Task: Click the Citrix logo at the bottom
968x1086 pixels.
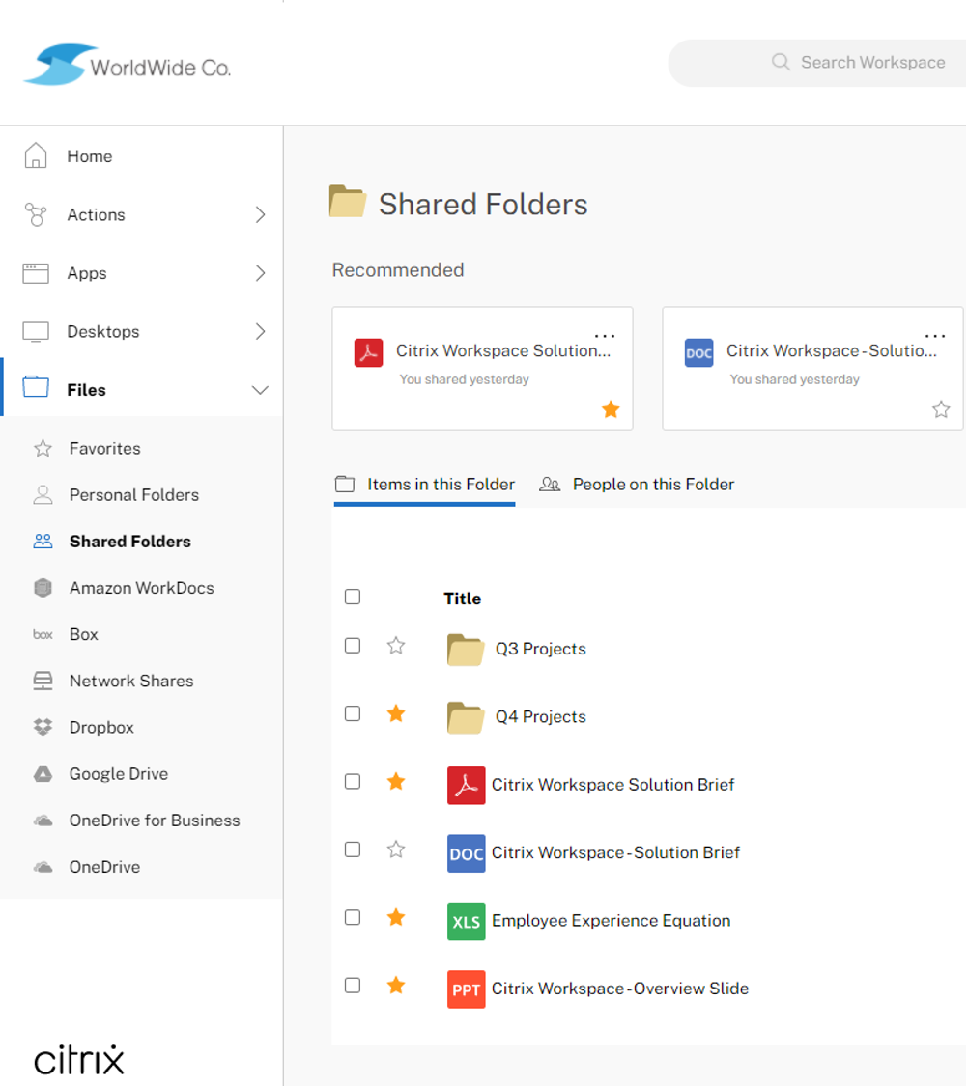Action: point(79,1060)
